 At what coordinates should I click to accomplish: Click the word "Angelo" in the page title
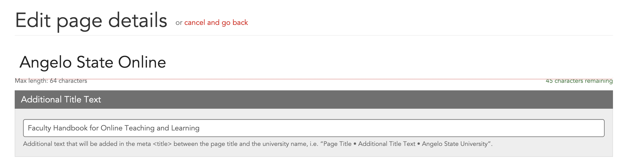point(46,62)
